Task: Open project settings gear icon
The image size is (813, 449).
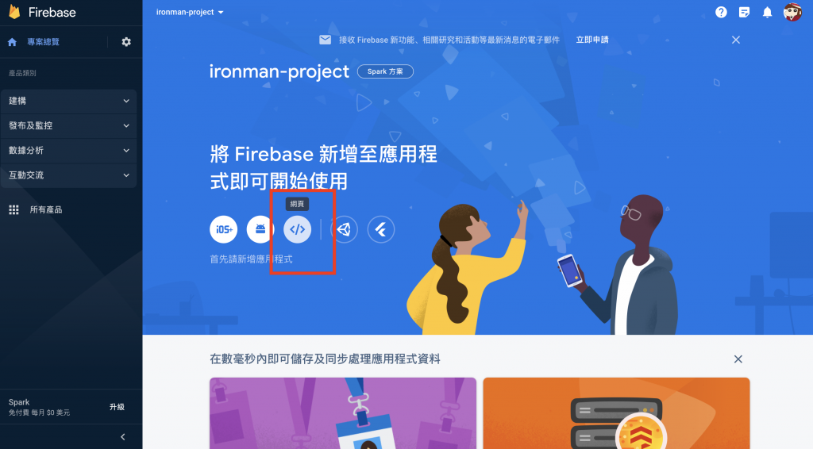Action: 126,42
